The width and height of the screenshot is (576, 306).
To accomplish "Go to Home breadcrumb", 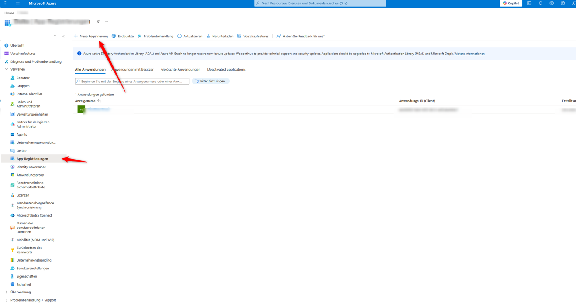I will point(9,13).
